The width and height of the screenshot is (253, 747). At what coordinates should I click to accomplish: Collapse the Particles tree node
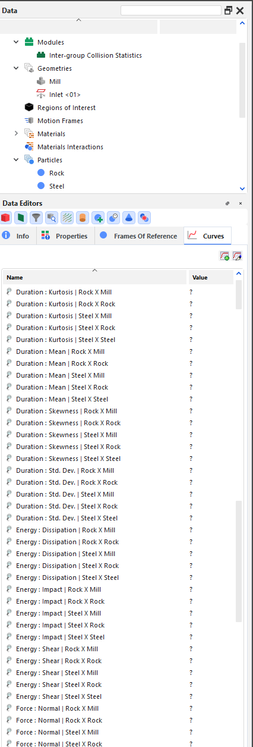click(x=16, y=160)
